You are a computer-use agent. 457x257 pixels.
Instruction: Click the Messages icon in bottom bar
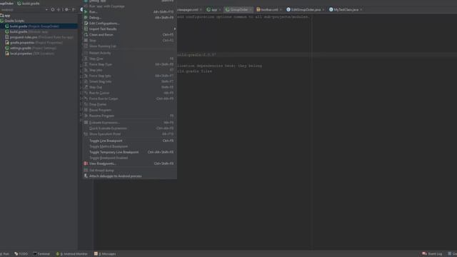[96, 254]
